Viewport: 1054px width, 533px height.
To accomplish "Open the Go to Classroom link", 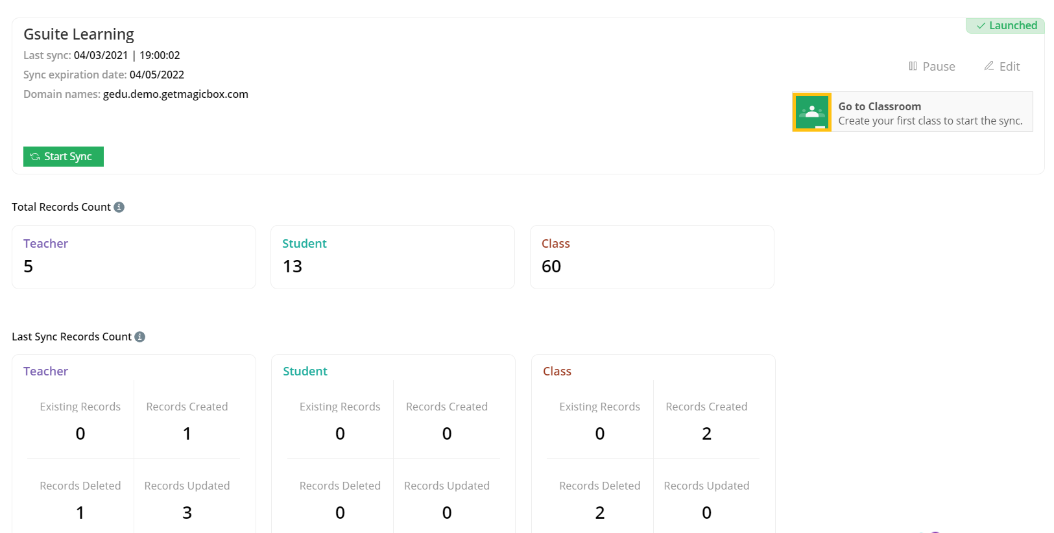I will (879, 106).
